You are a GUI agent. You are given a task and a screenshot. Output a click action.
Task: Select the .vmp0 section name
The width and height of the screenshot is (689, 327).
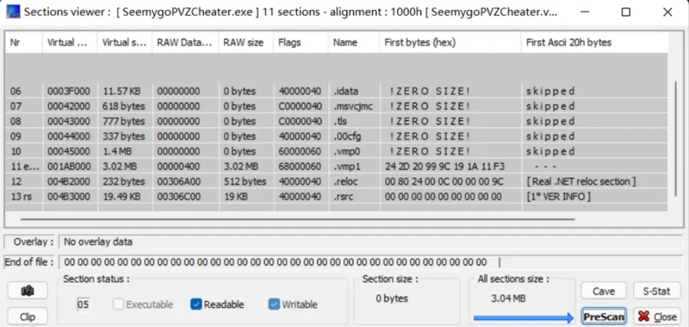(x=347, y=151)
